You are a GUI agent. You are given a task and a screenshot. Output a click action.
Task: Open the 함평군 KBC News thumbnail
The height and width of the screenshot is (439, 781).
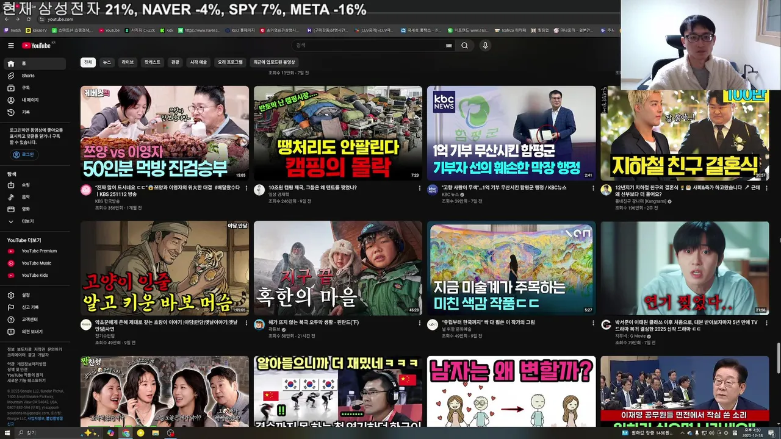511,133
